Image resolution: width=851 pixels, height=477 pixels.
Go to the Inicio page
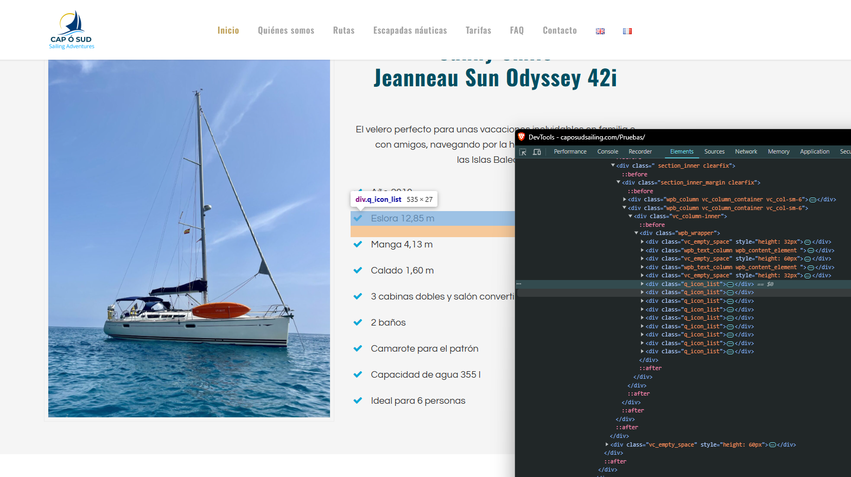click(x=228, y=30)
